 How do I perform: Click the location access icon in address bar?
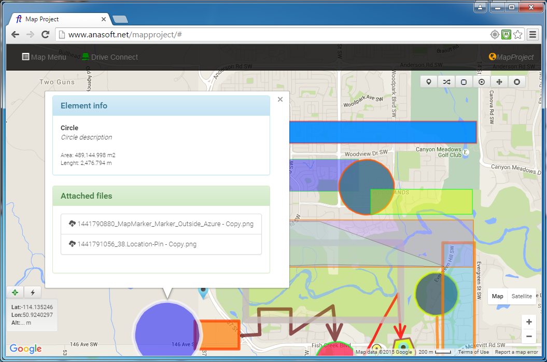[x=495, y=35]
